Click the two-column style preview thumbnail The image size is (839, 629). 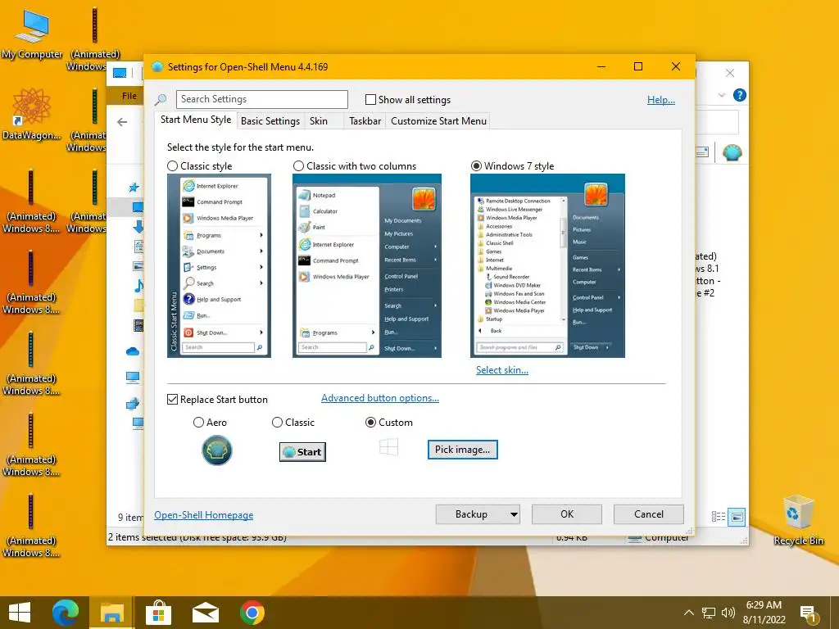tap(367, 266)
